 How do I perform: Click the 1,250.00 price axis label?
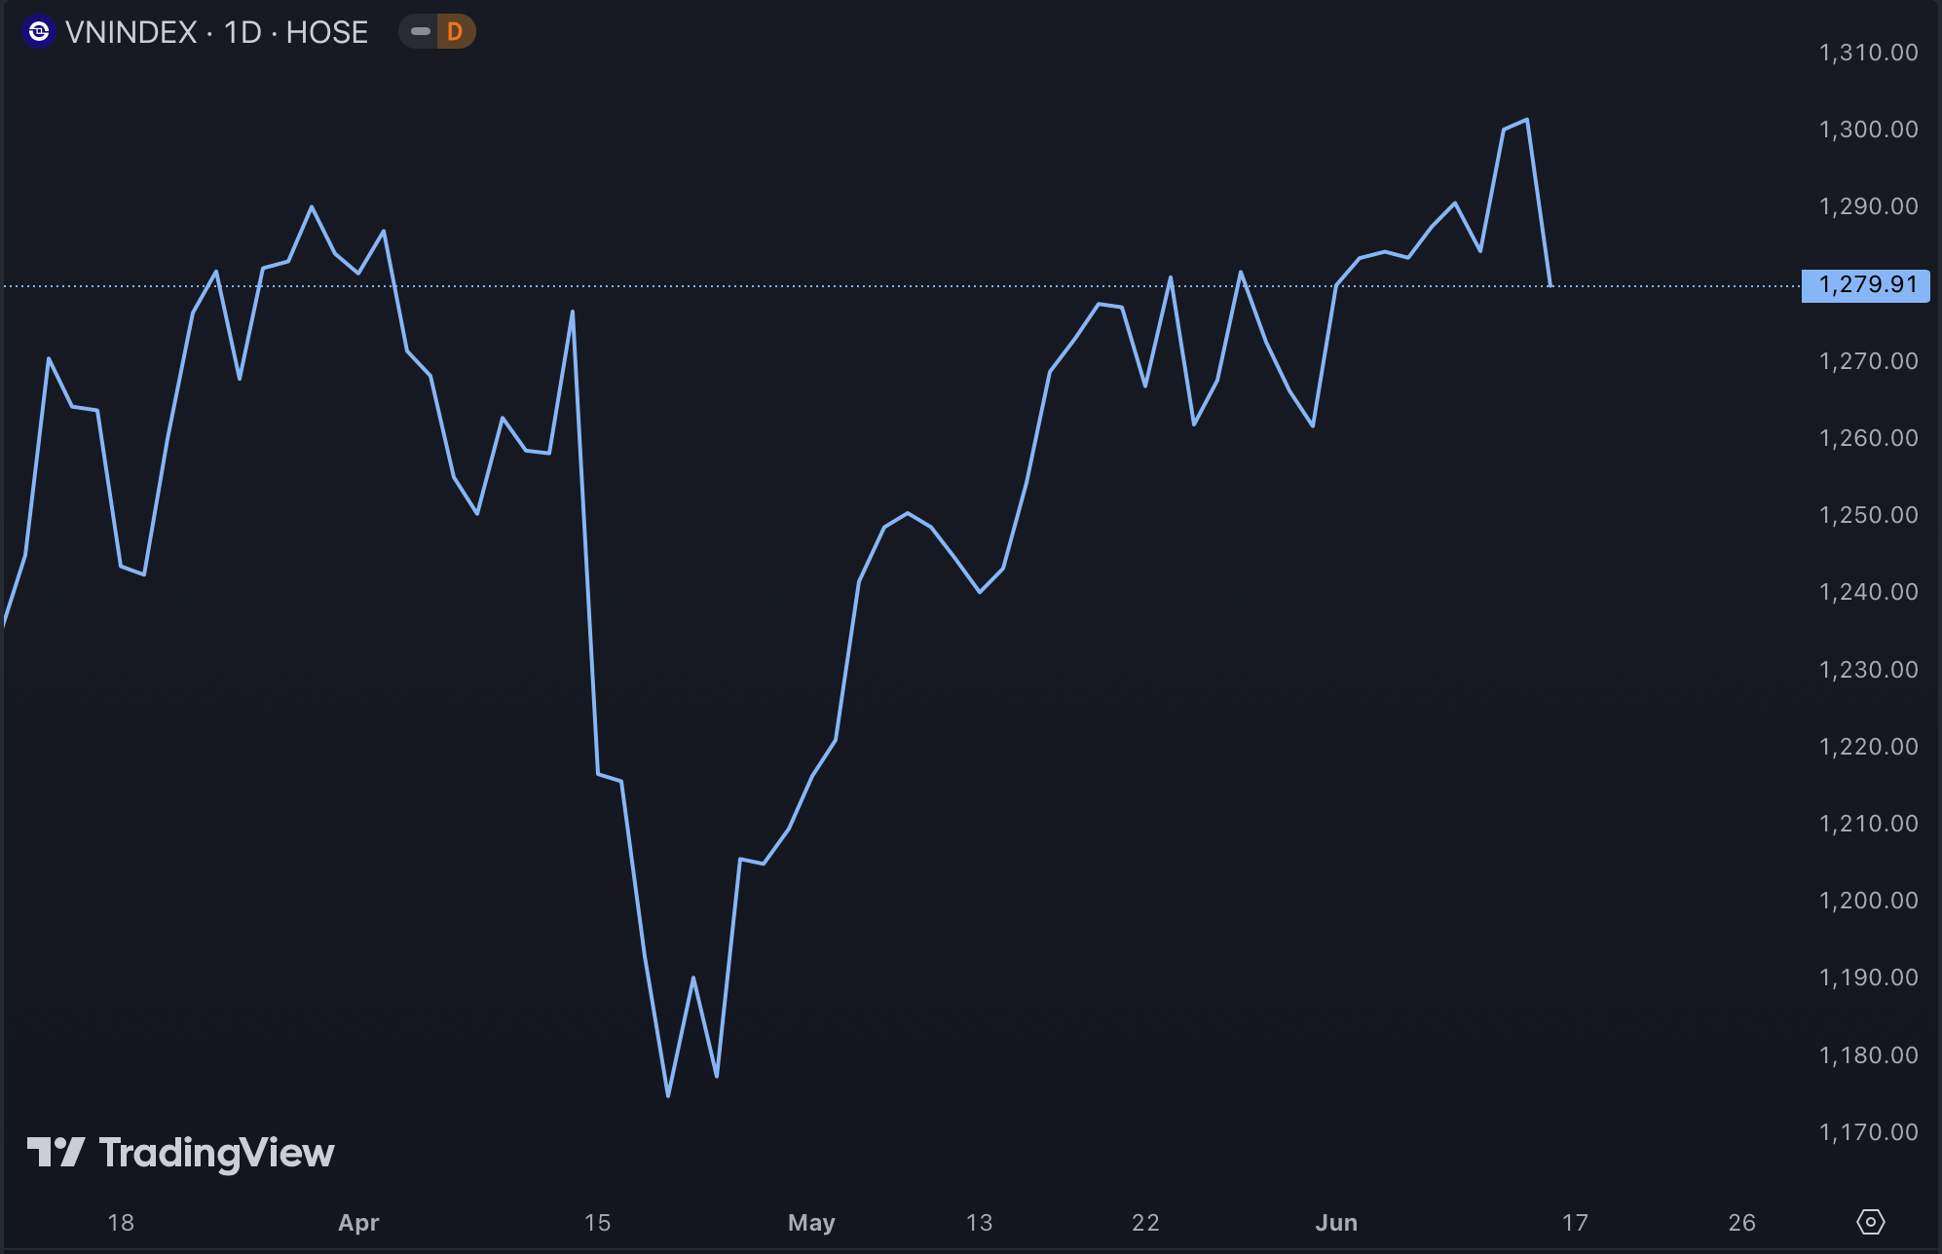pos(1868,515)
